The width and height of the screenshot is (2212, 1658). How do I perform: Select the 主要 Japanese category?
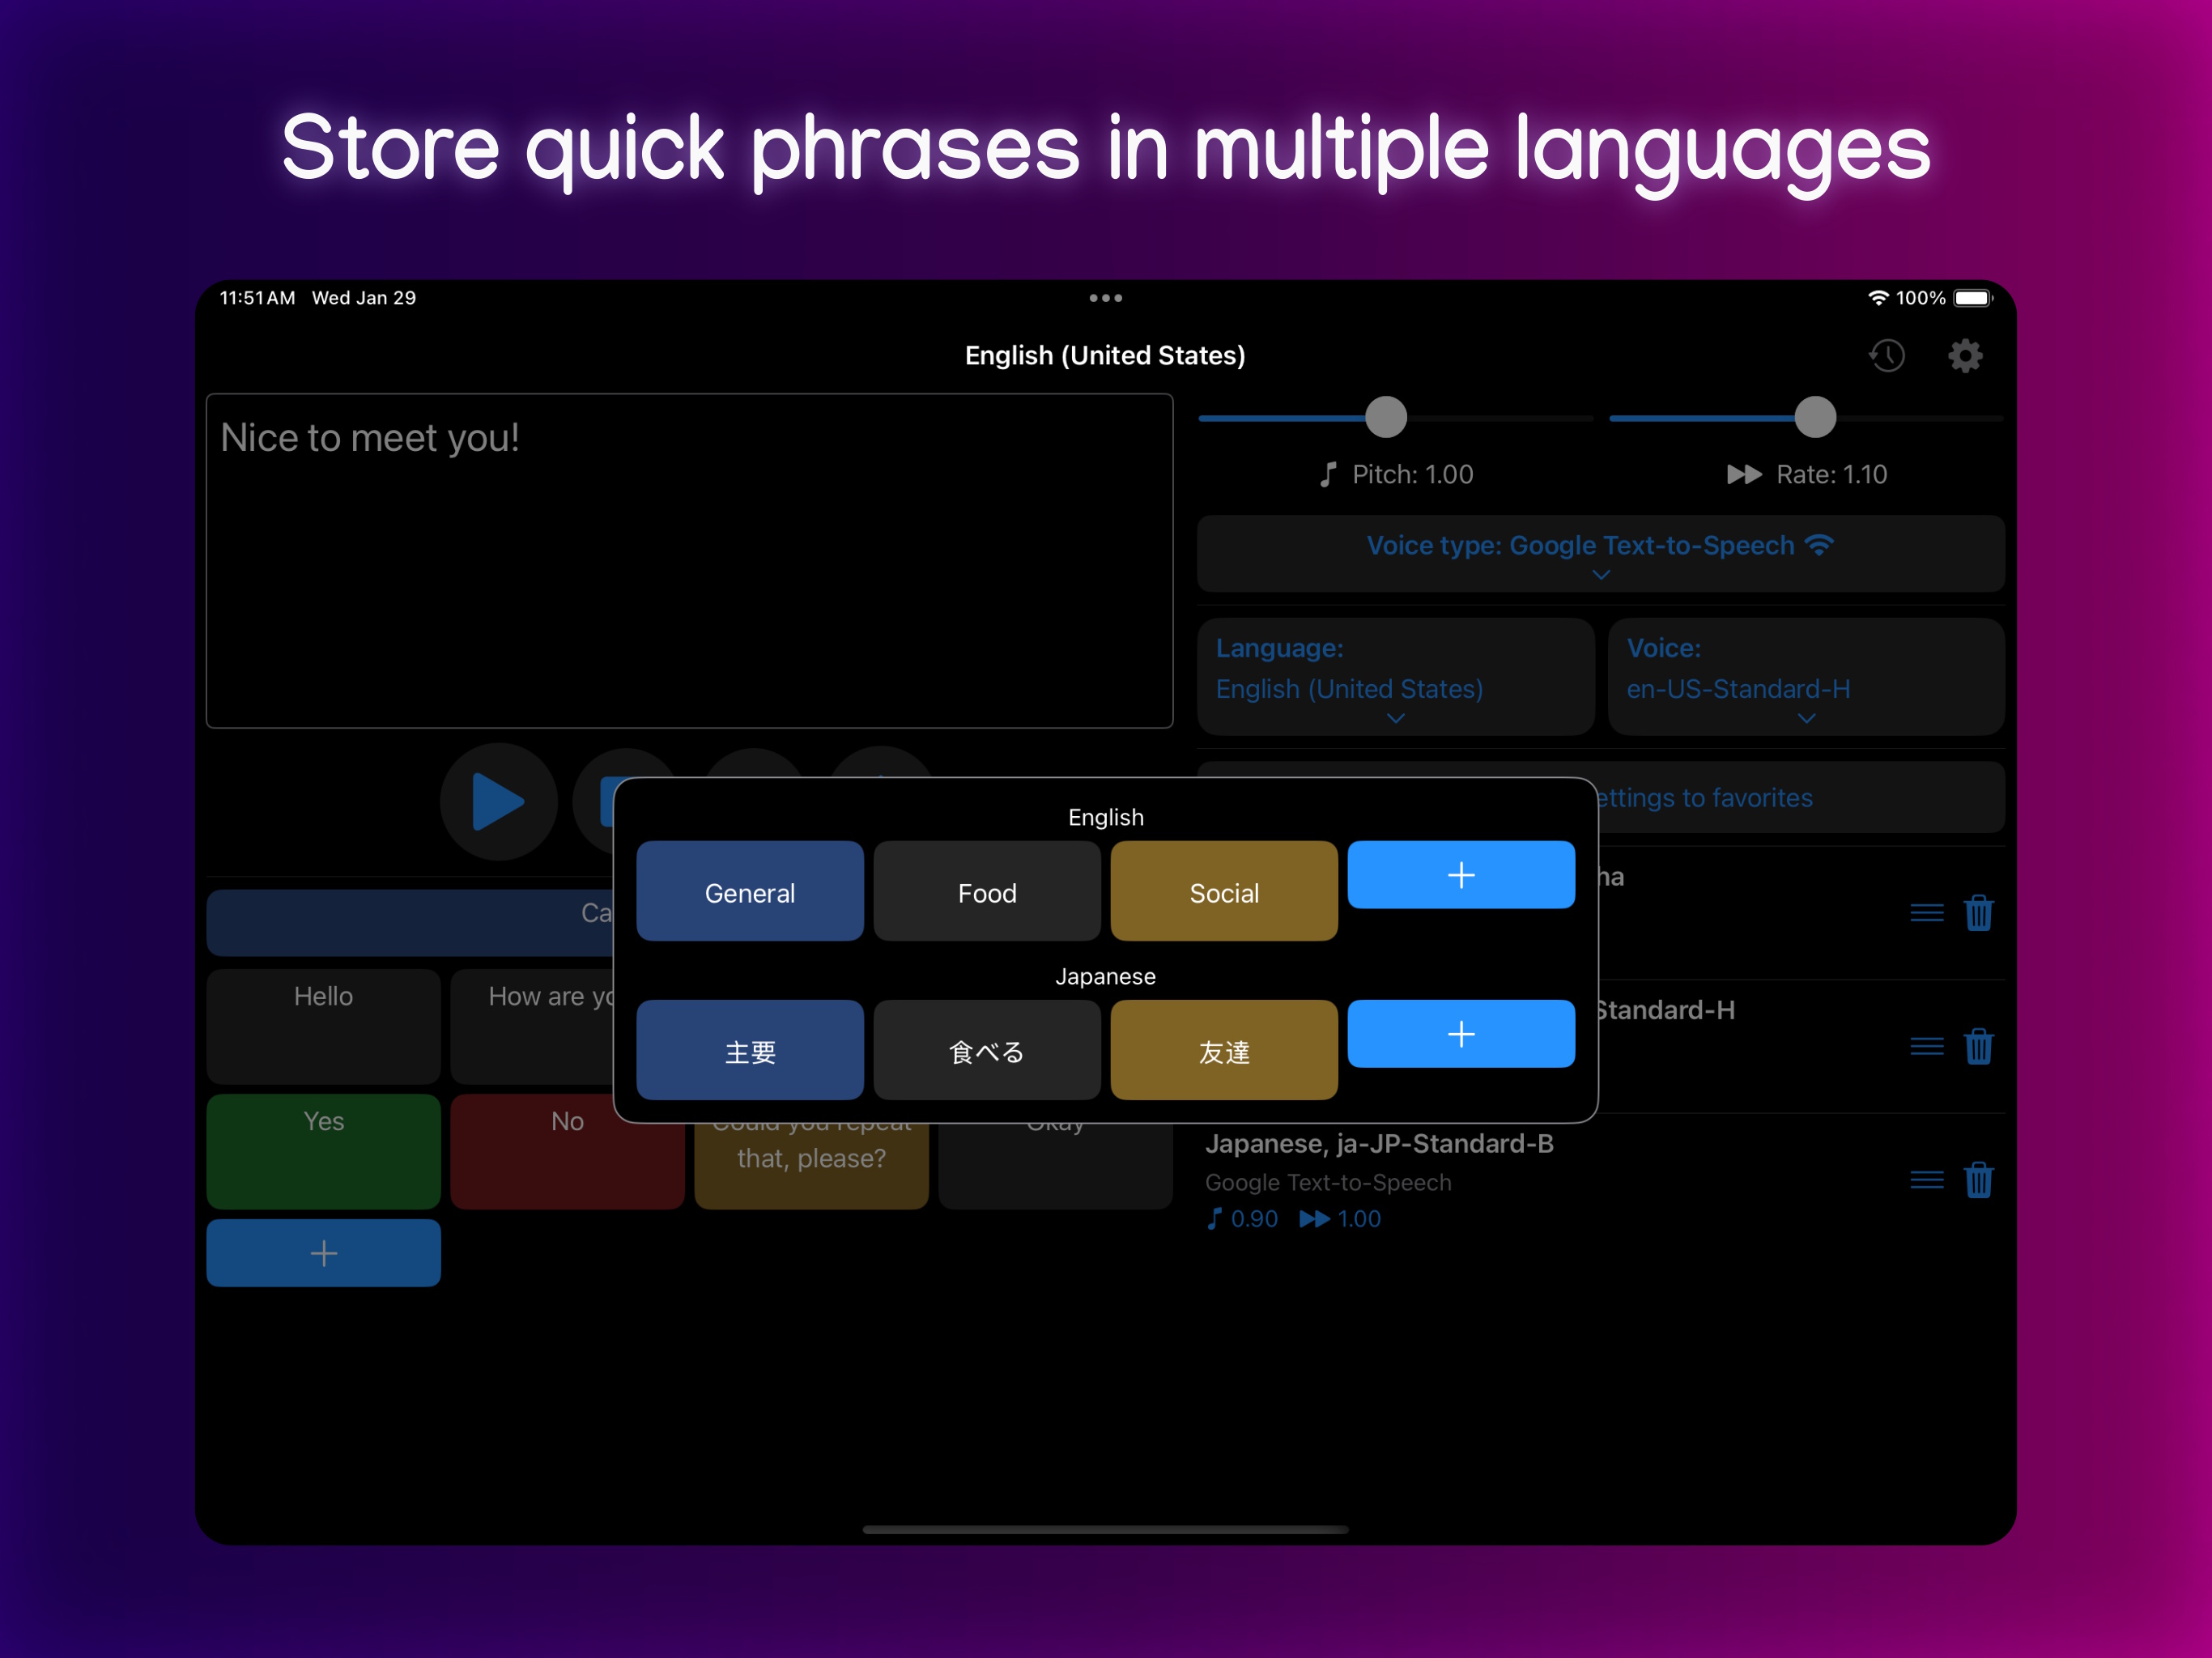(750, 1050)
